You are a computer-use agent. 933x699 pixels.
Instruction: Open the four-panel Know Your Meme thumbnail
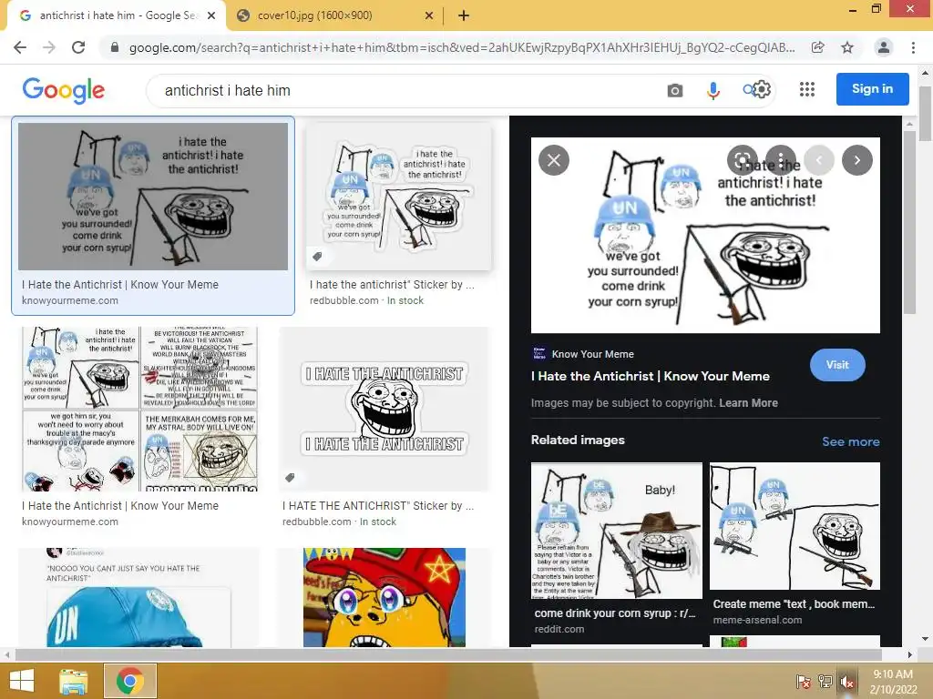tap(140, 409)
